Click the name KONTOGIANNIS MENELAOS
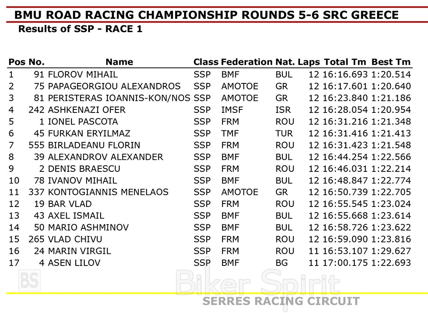Image resolution: width=428 pixels, height=313 pixels. click(x=108, y=192)
